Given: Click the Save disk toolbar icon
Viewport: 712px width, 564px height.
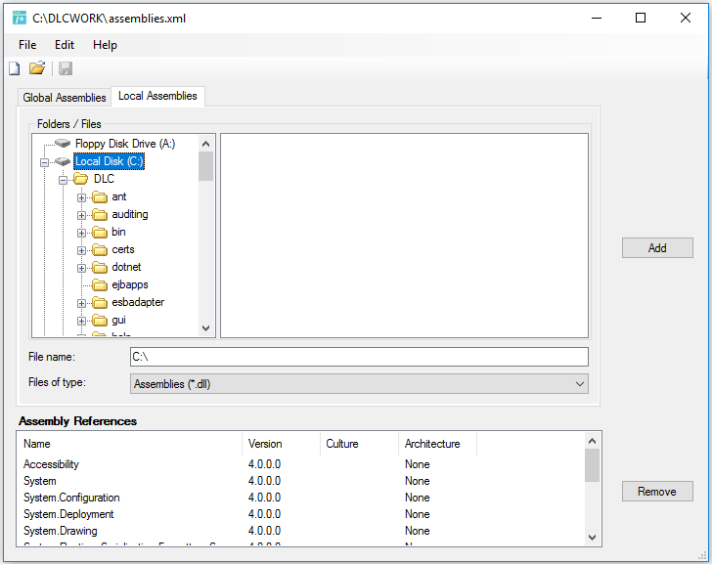Looking at the screenshot, I should (x=66, y=69).
